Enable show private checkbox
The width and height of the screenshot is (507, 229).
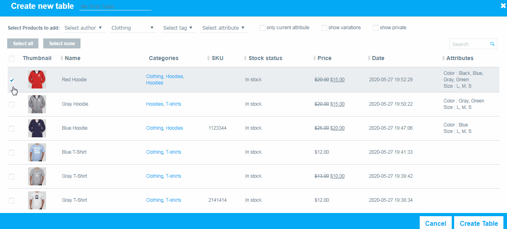pyautogui.click(x=376, y=28)
